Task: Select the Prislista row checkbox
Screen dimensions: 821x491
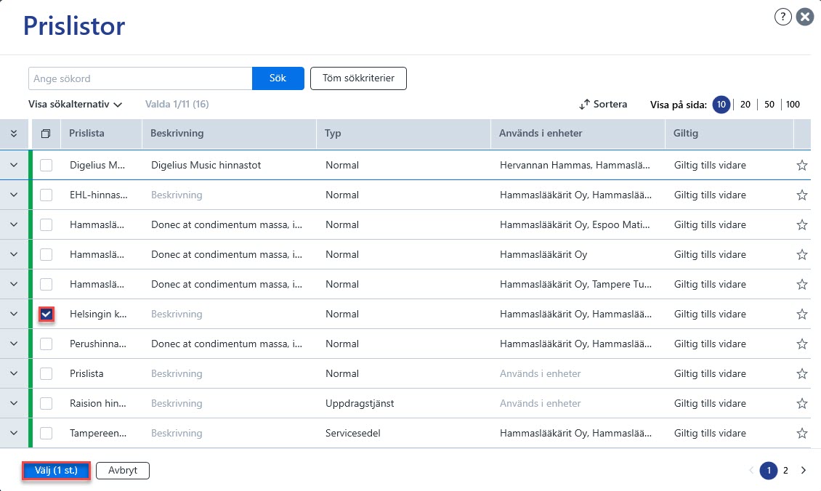Action: click(x=46, y=374)
